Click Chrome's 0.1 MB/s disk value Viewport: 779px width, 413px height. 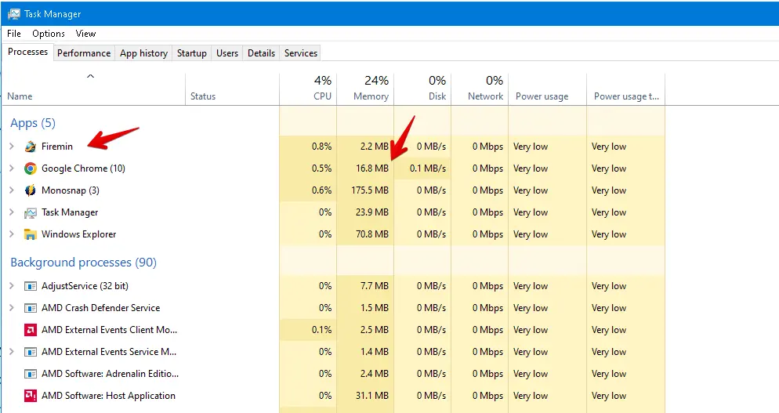pyautogui.click(x=428, y=168)
